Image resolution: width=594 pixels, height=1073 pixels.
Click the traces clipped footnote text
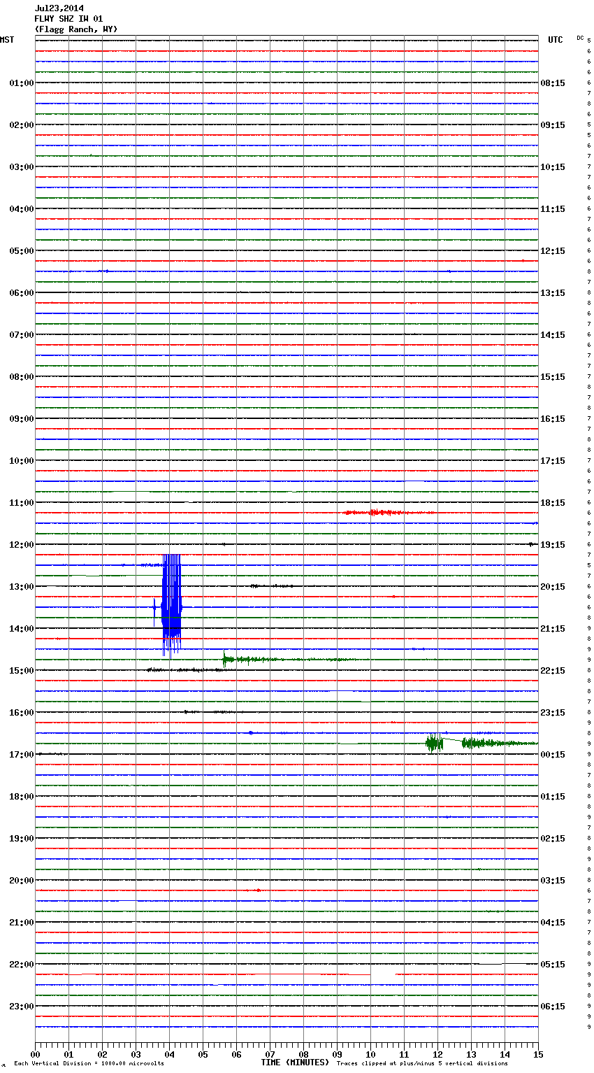pyautogui.click(x=422, y=1063)
